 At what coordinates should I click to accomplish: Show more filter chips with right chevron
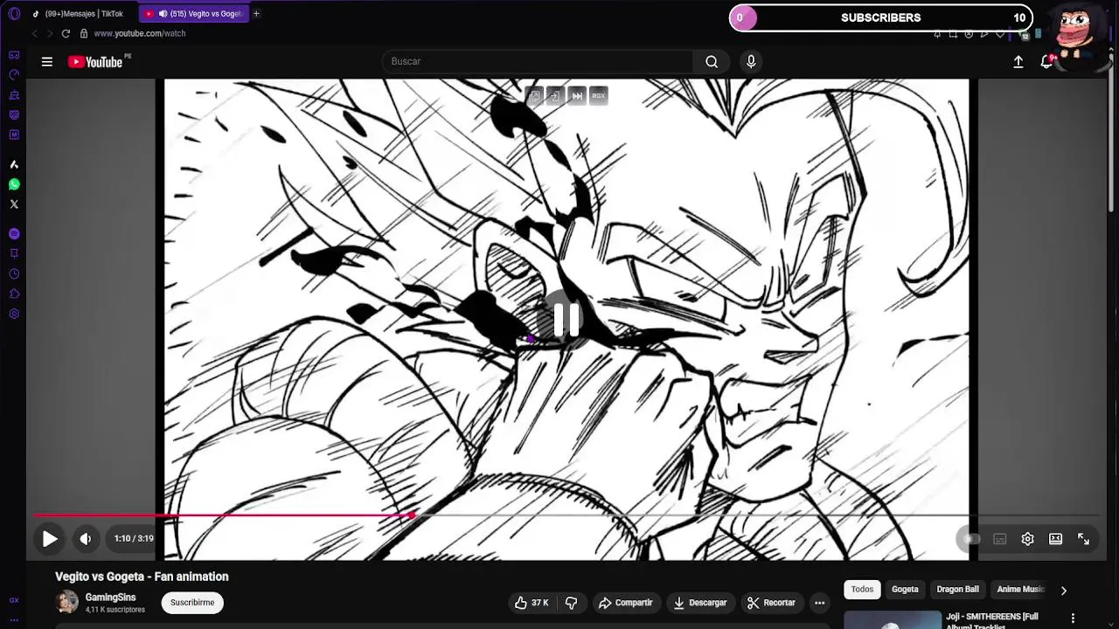[x=1064, y=591]
